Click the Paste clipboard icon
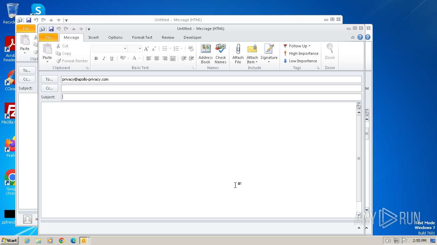This screenshot has width=437, height=245. coord(47,49)
